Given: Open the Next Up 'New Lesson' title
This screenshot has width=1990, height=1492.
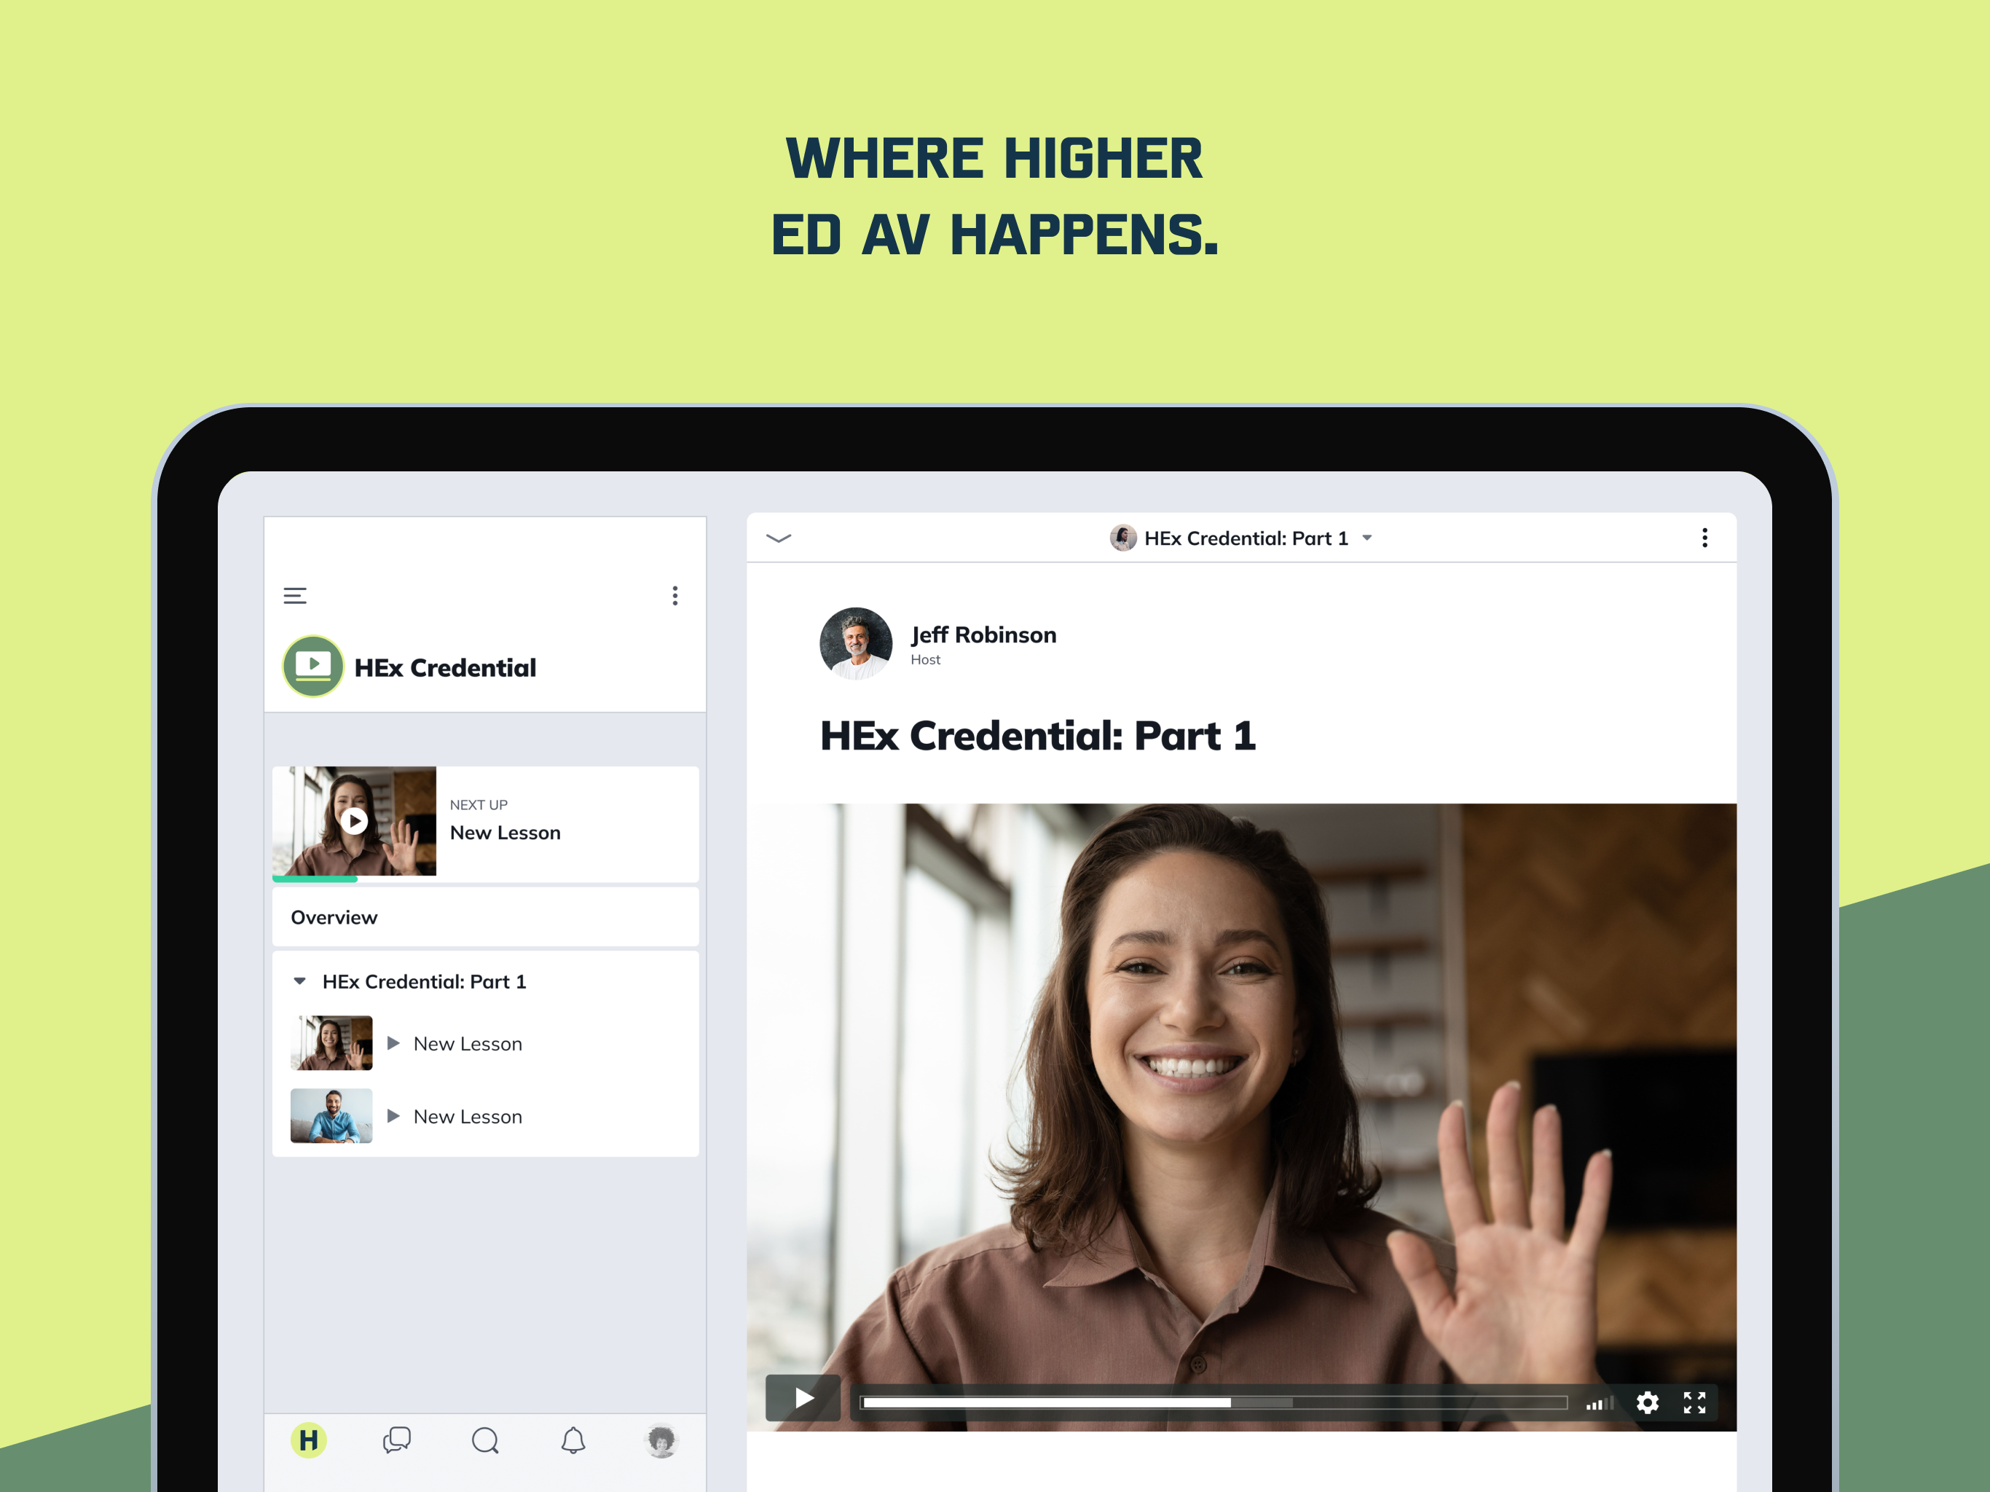Looking at the screenshot, I should 505,833.
